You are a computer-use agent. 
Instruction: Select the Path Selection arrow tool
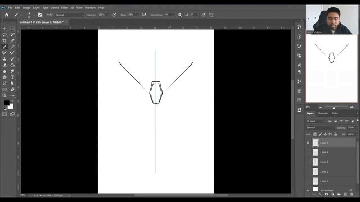click(12, 84)
